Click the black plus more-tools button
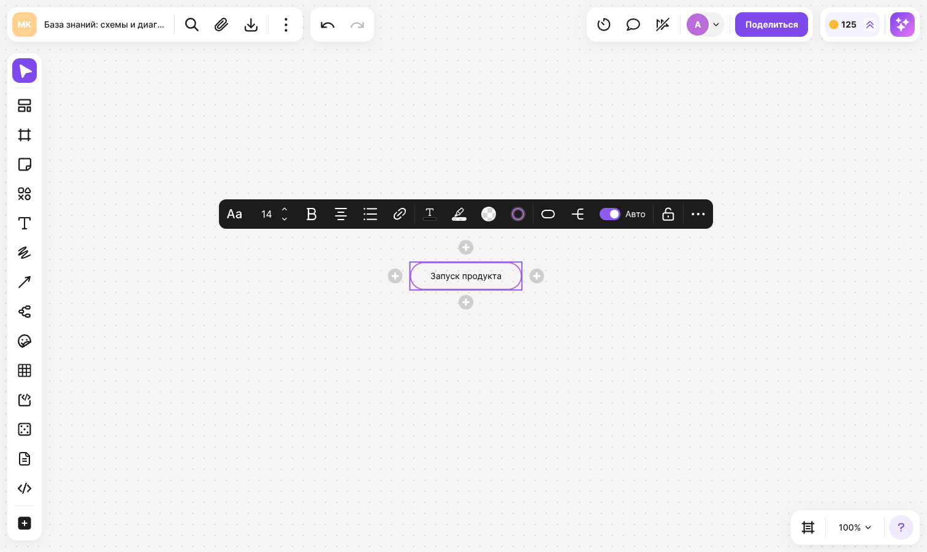Screen dimensions: 927x552 [x=25, y=523]
